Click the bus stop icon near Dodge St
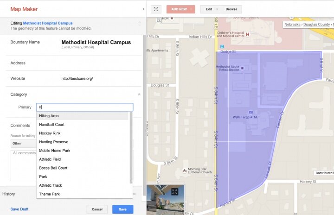Viewport: 334px width, 215px height. coord(222,47)
